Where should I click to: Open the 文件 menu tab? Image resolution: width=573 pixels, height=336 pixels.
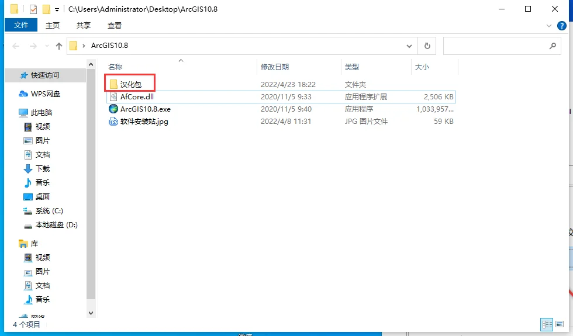pos(21,25)
